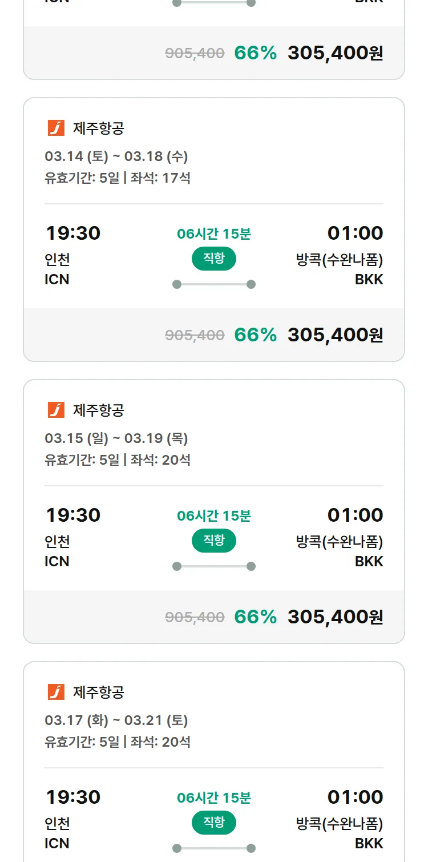Tap the 직항 badge on 03.15 flight
Screen dimensions: 428x862
coord(214,541)
